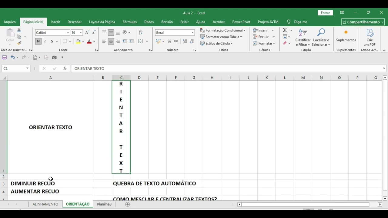The image size is (388, 218).
Task: Click the AutoSum sigma icon
Action: point(285,30)
